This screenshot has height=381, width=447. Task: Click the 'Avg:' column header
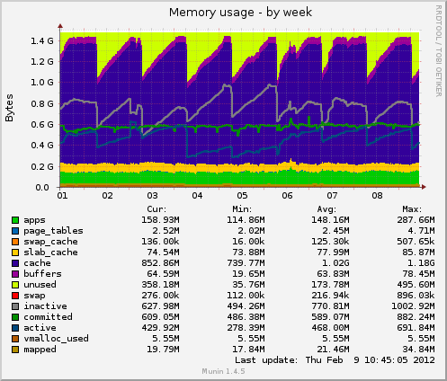(326, 209)
